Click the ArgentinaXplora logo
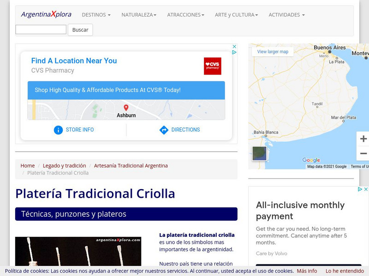 (x=46, y=14)
